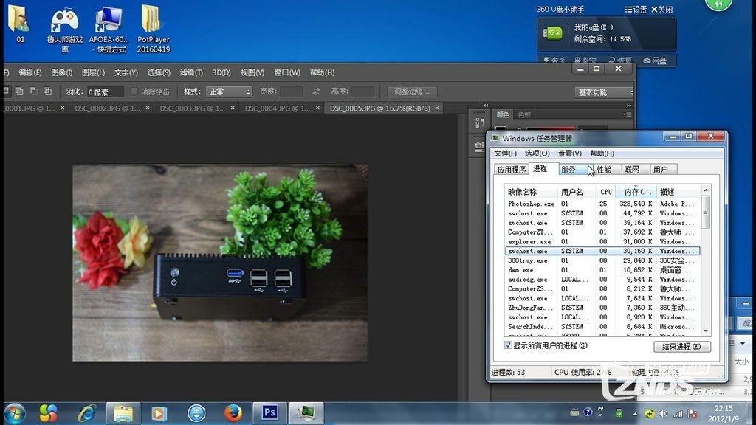Swap width and height arrows icon
Viewport: 756px width, 425px height.
pyautogui.click(x=316, y=91)
